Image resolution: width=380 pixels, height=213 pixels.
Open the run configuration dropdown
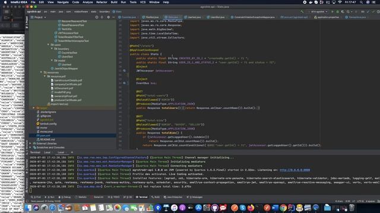click(318, 12)
